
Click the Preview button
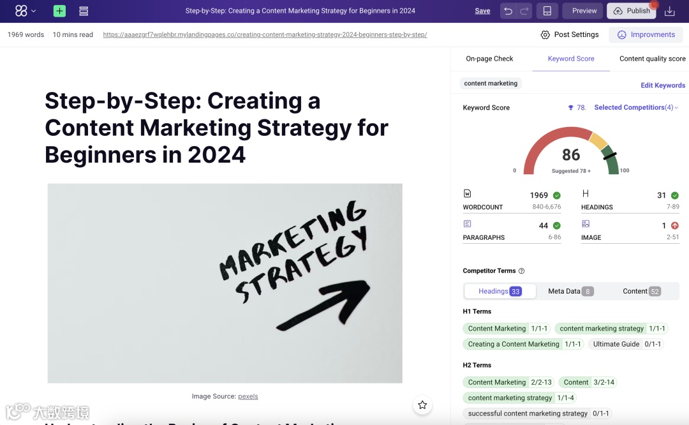pos(584,11)
